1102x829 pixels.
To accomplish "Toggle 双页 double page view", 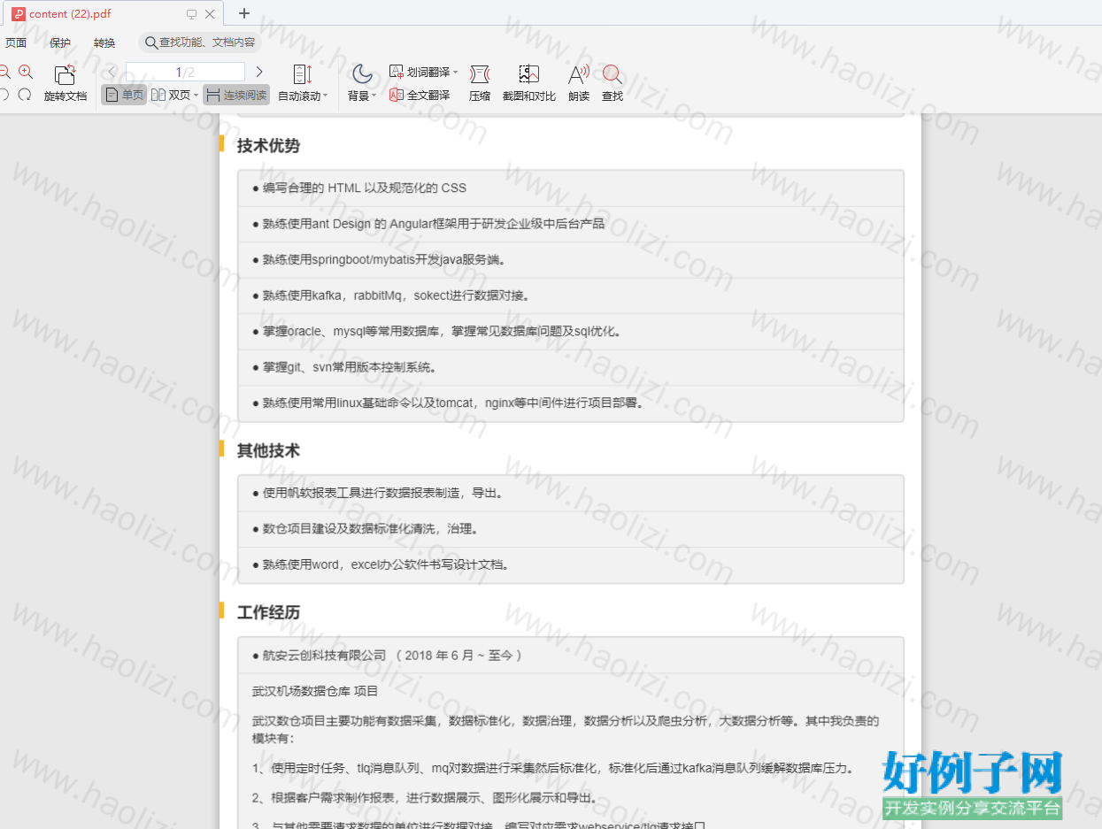I will pyautogui.click(x=171, y=95).
